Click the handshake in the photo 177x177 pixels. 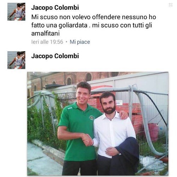(x=88, y=140)
